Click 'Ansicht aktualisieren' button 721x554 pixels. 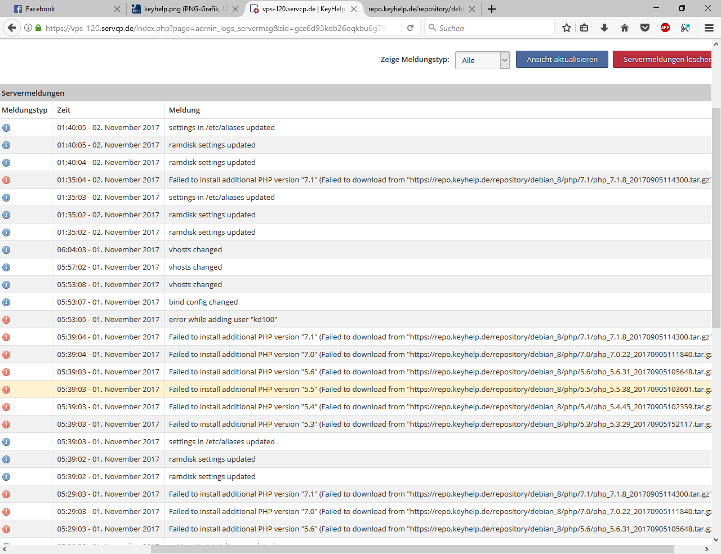562,60
